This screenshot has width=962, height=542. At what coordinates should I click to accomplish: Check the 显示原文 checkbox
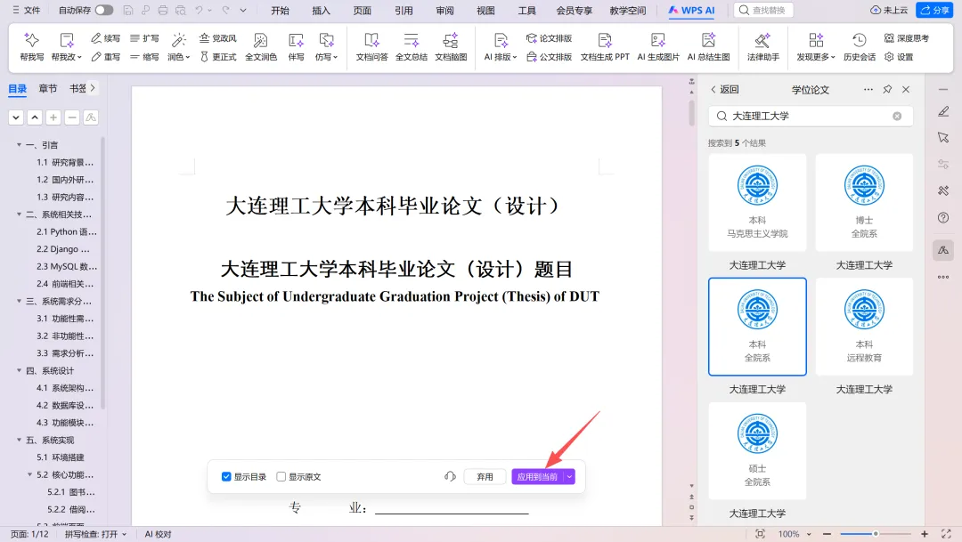tap(281, 476)
